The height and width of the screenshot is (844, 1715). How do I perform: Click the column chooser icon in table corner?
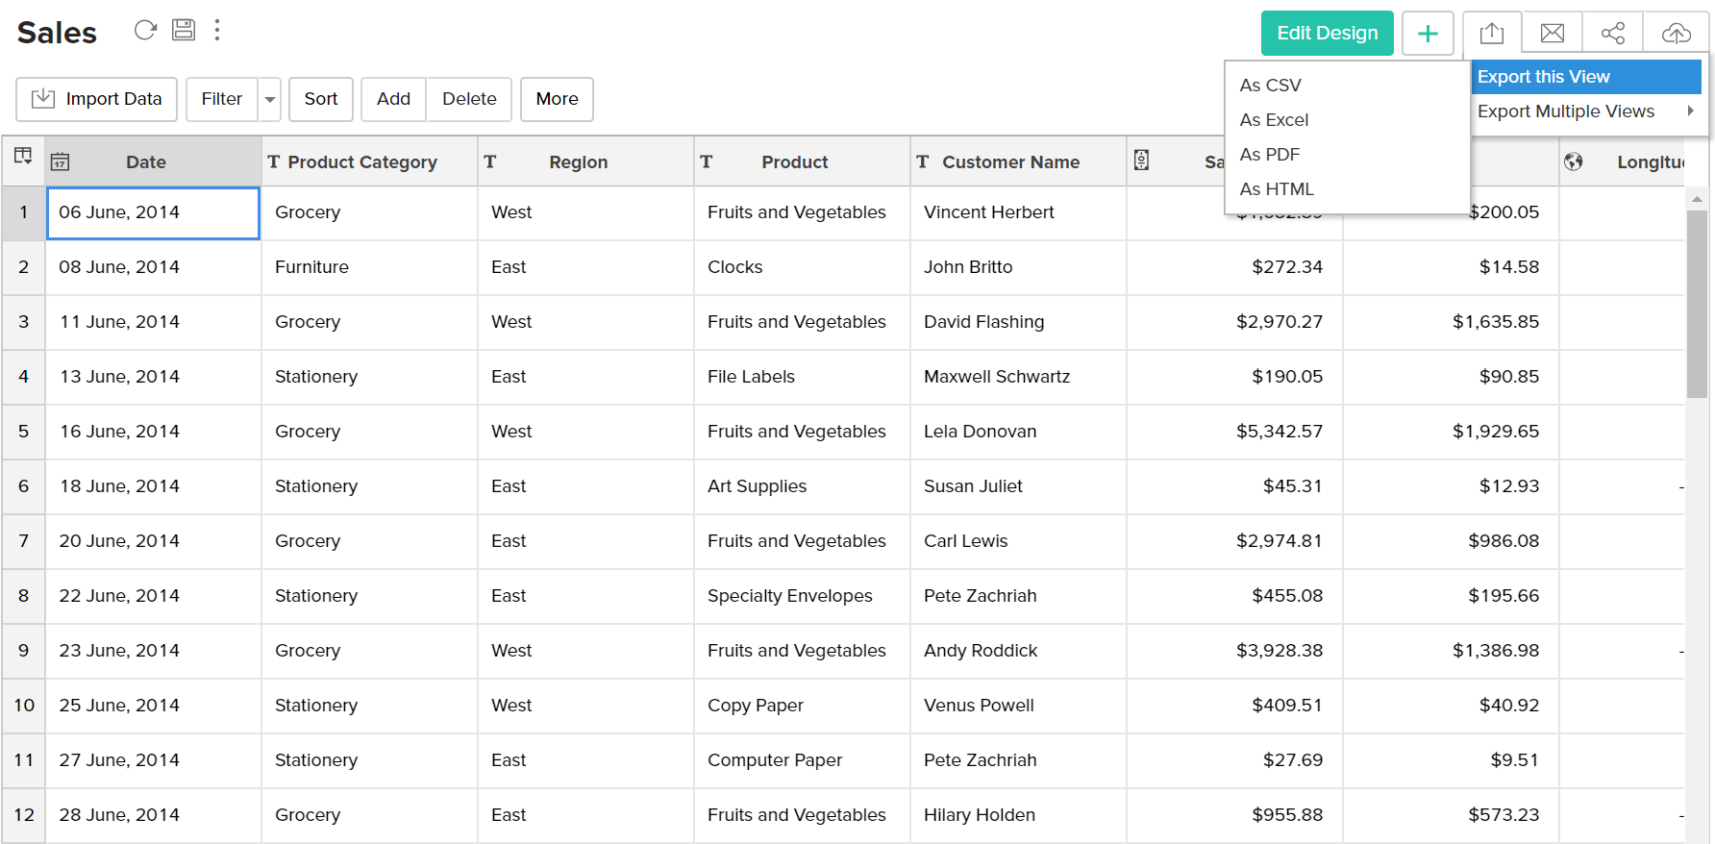(x=23, y=157)
